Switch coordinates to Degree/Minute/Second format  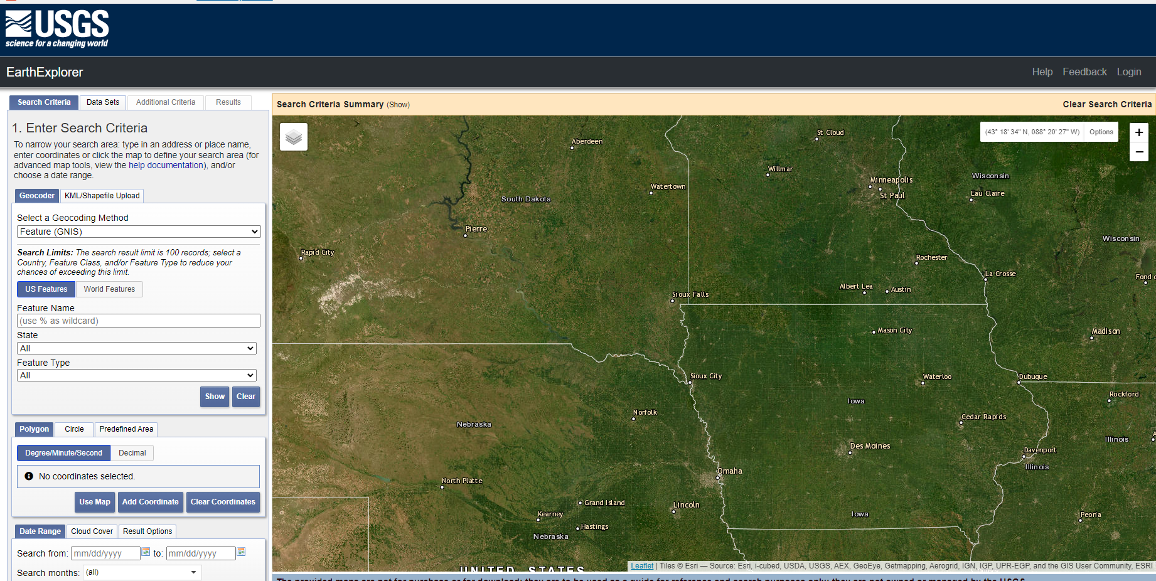click(63, 453)
